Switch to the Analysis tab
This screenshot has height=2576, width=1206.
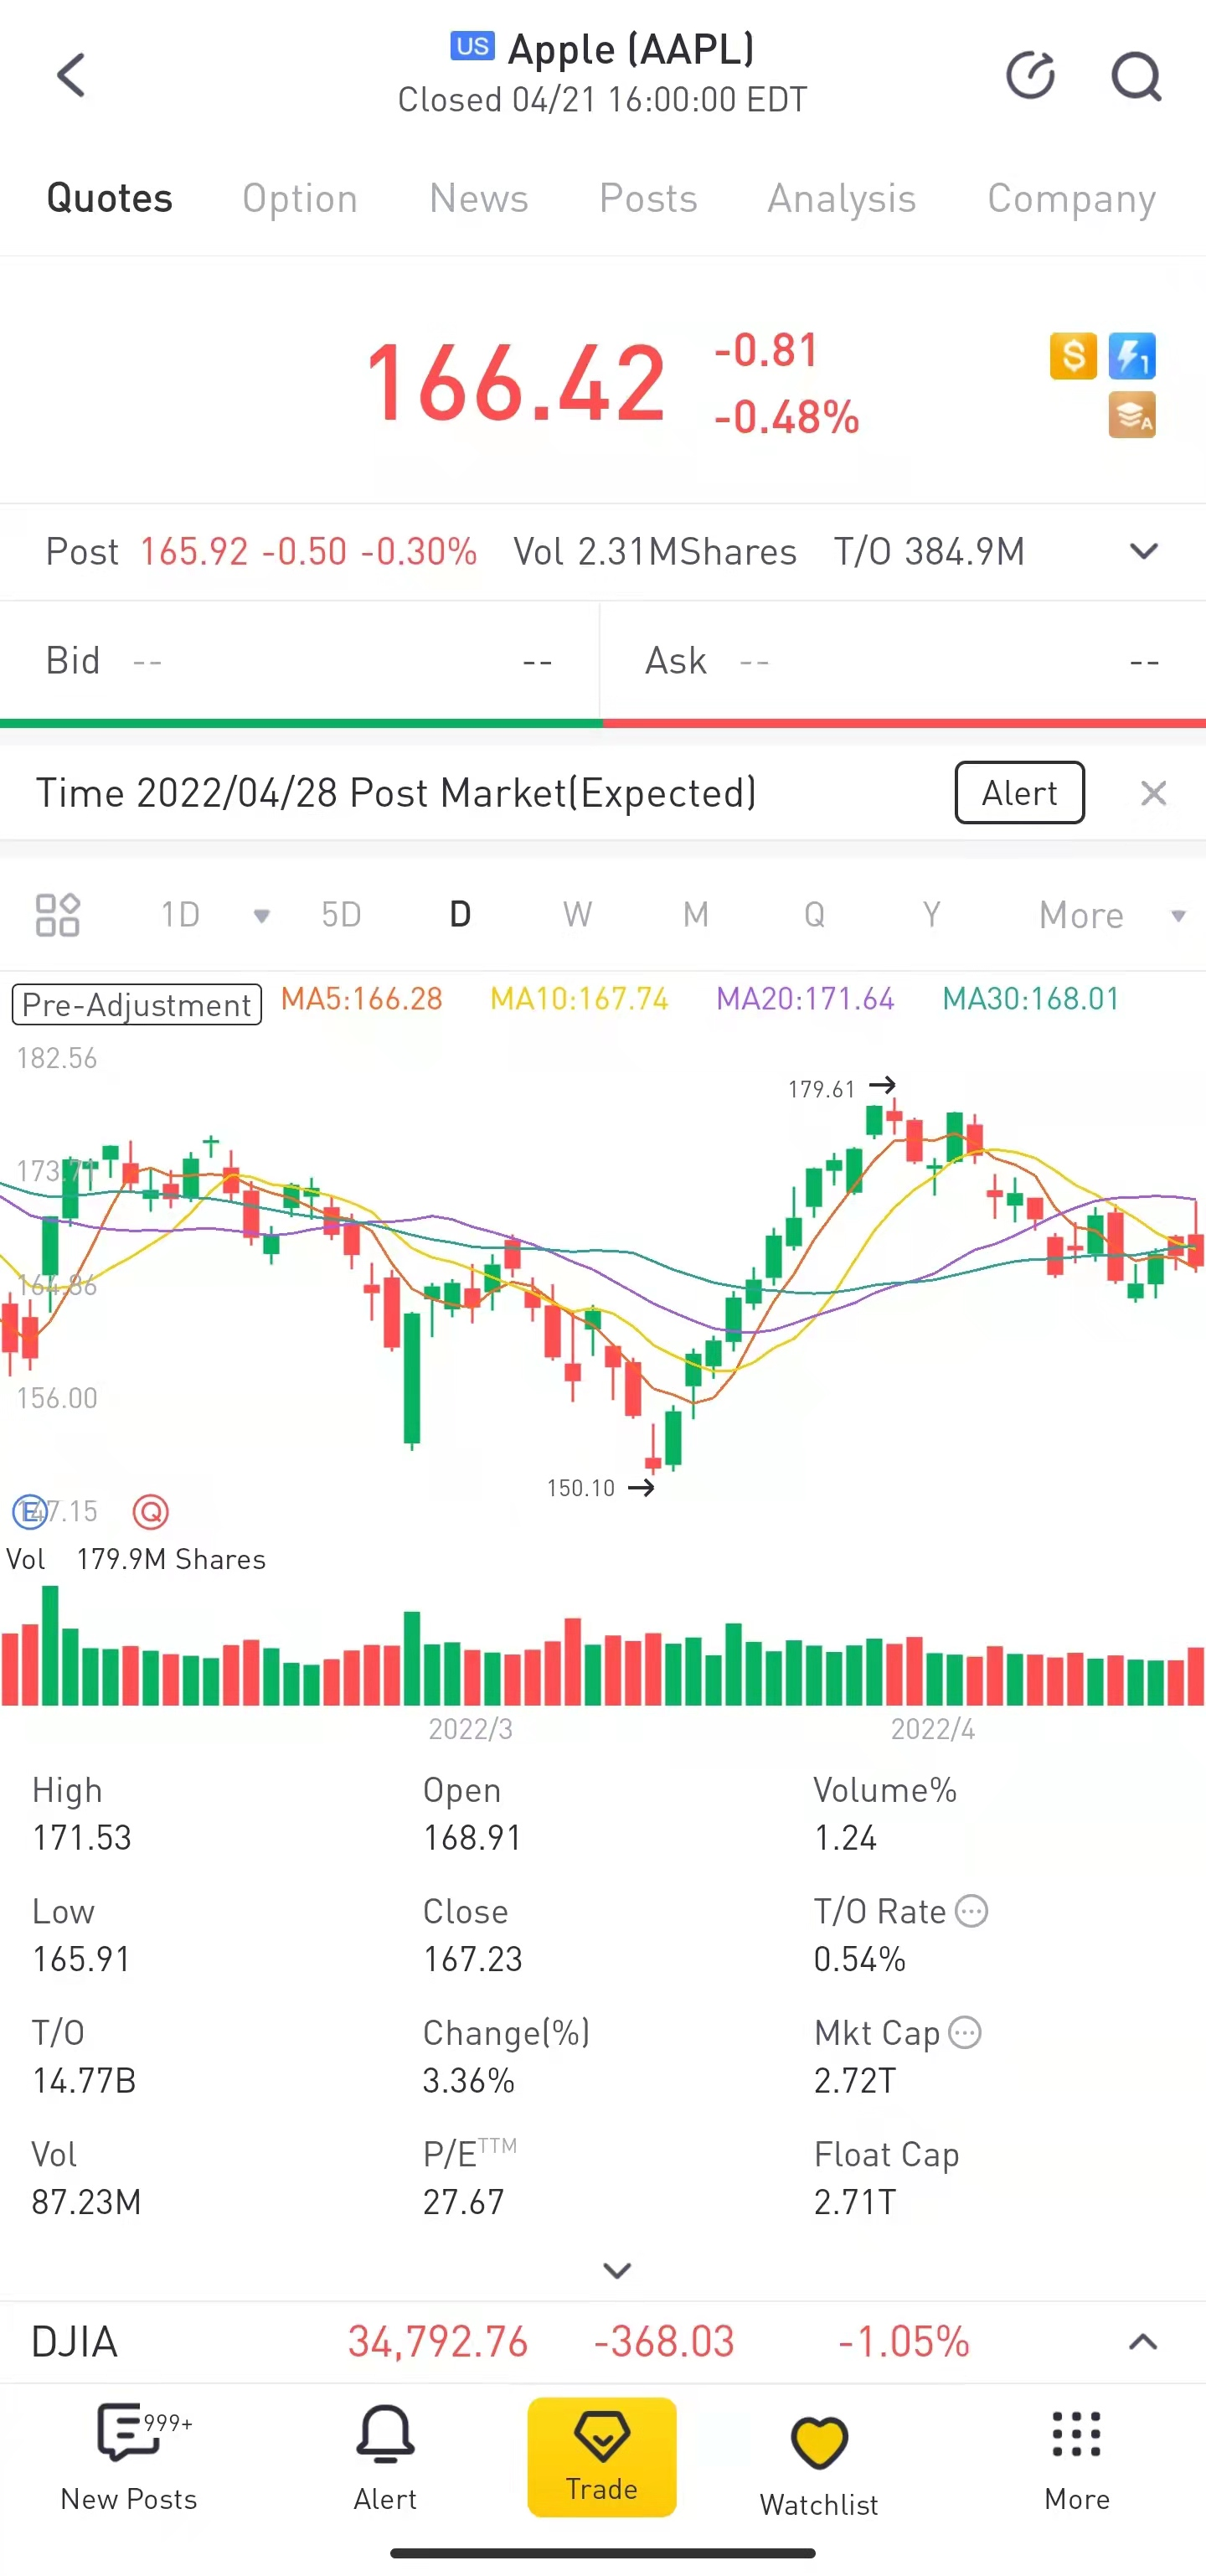(x=842, y=198)
